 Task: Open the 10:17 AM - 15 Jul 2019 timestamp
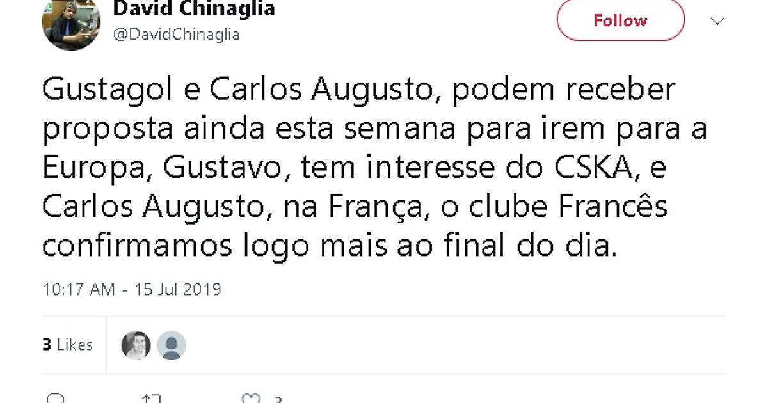pos(132,289)
